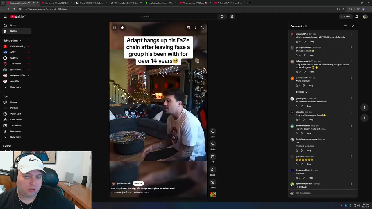Open the notifications bell
The image size is (372, 209).
(x=357, y=17)
